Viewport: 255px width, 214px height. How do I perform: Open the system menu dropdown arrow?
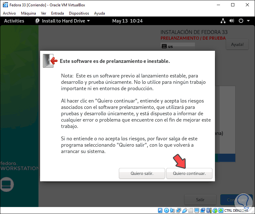(248, 21)
